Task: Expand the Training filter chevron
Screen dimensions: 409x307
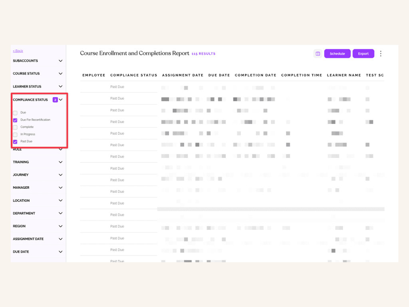Action: tap(61, 162)
